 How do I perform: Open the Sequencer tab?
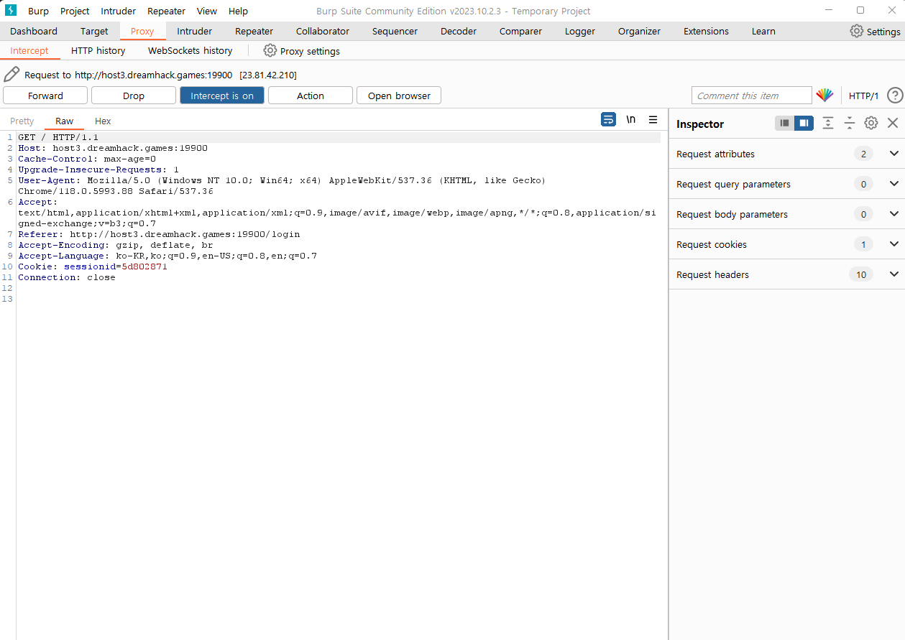(395, 31)
